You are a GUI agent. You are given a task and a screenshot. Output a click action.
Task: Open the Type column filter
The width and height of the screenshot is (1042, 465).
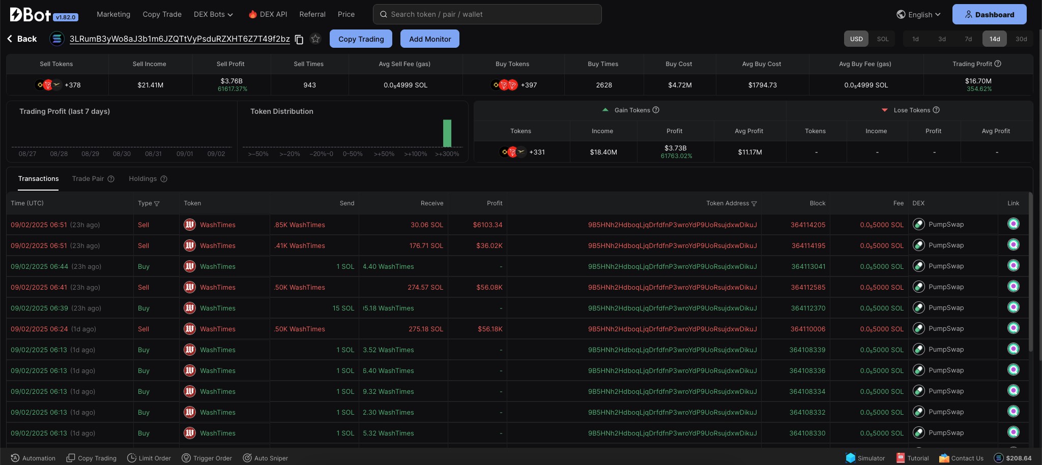point(157,204)
